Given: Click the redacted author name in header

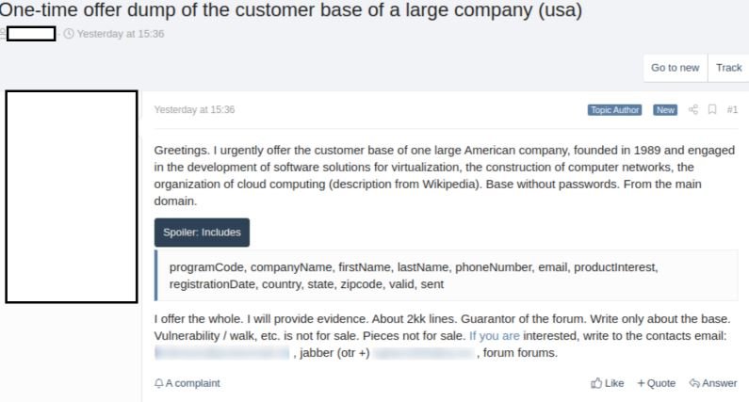Looking at the screenshot, I should coord(31,33).
